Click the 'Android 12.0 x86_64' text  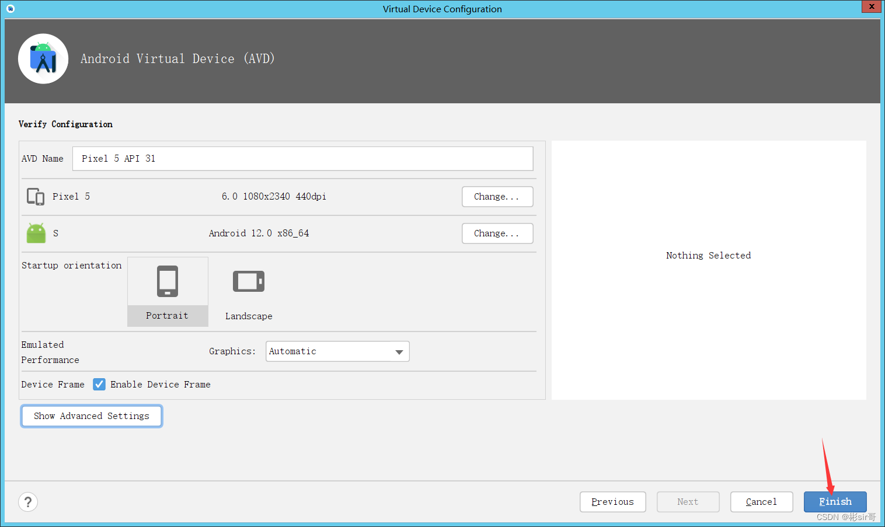click(x=259, y=233)
